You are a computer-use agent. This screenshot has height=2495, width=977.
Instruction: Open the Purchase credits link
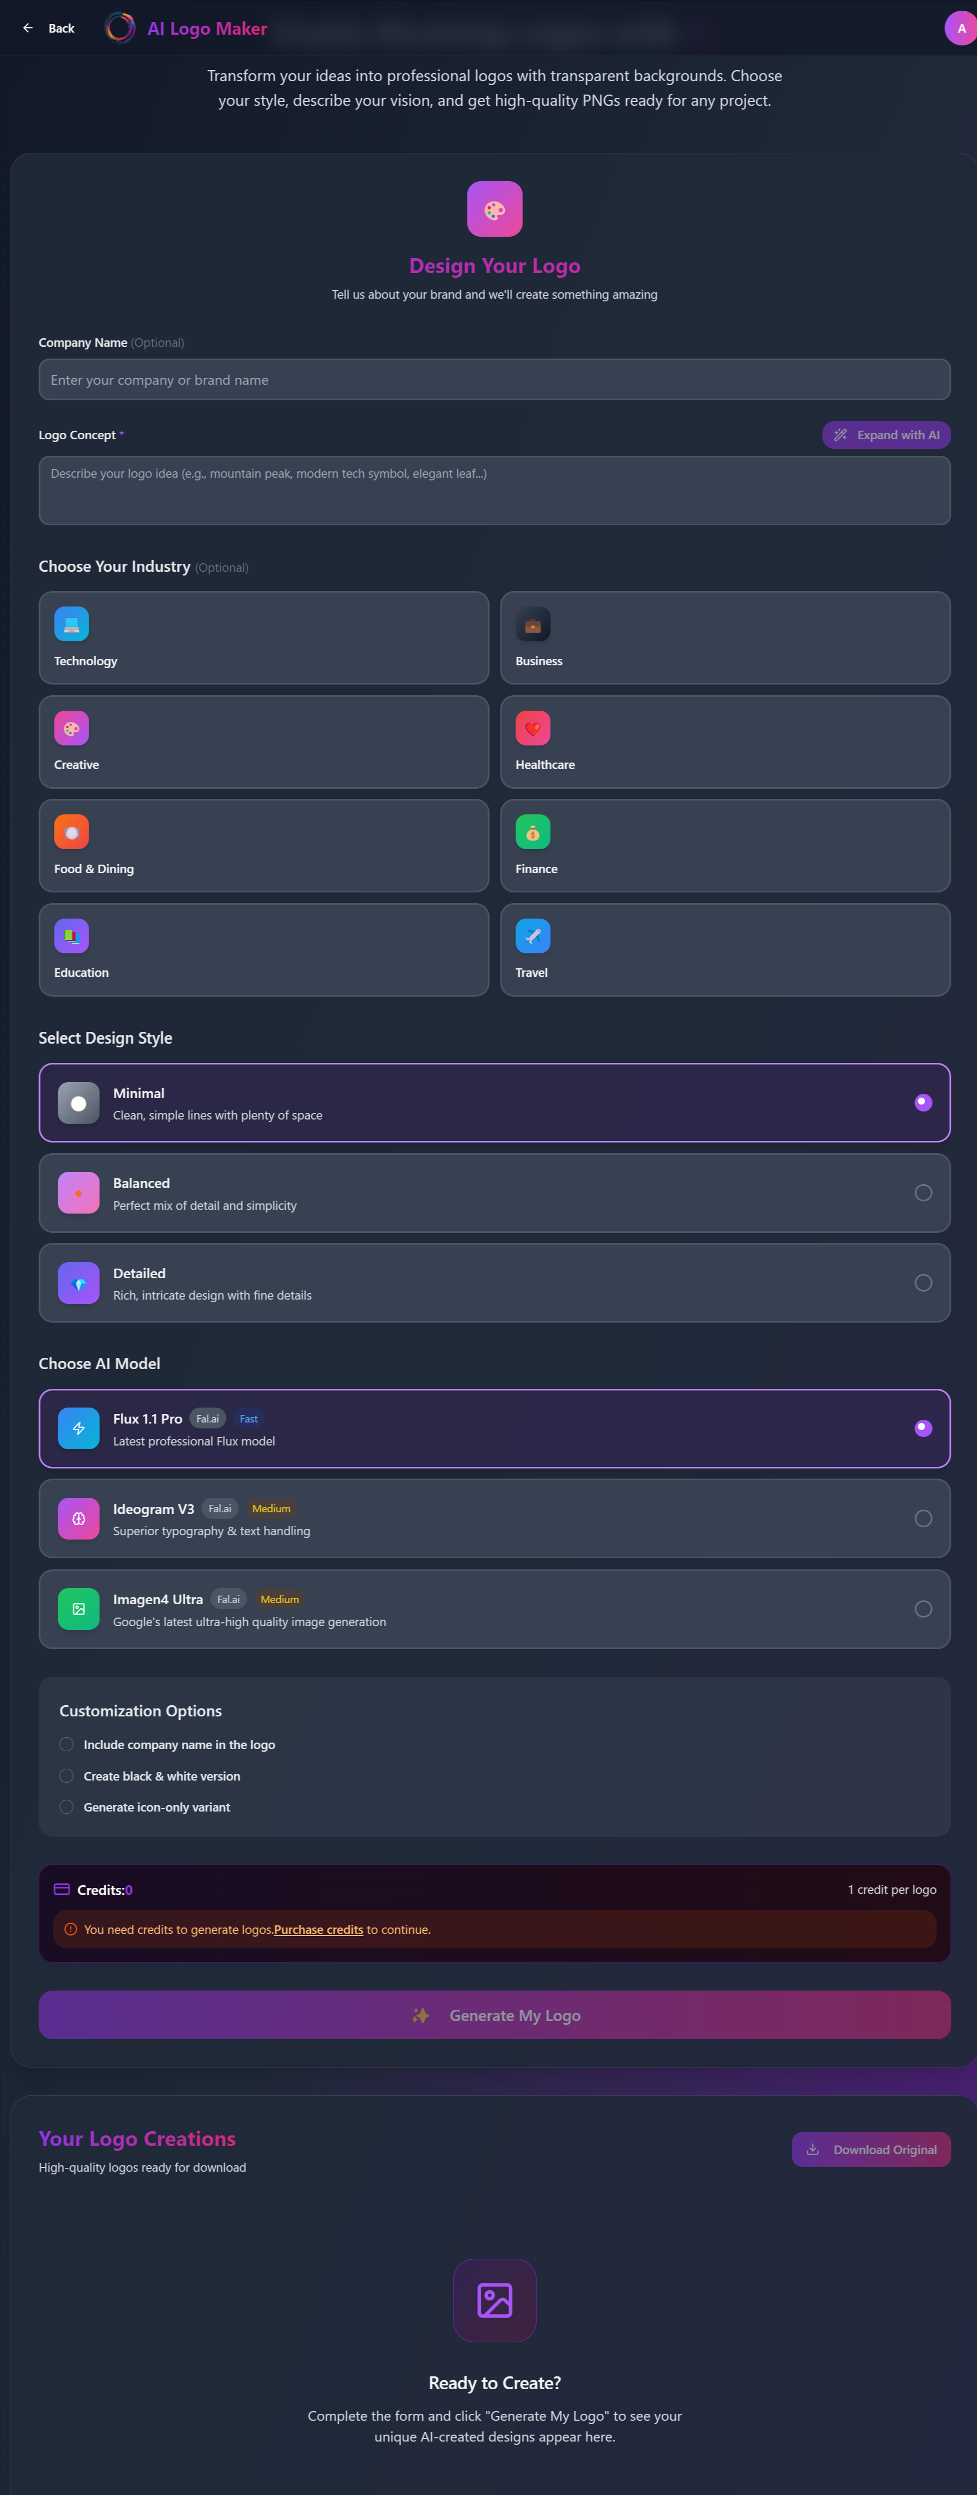[318, 1929]
